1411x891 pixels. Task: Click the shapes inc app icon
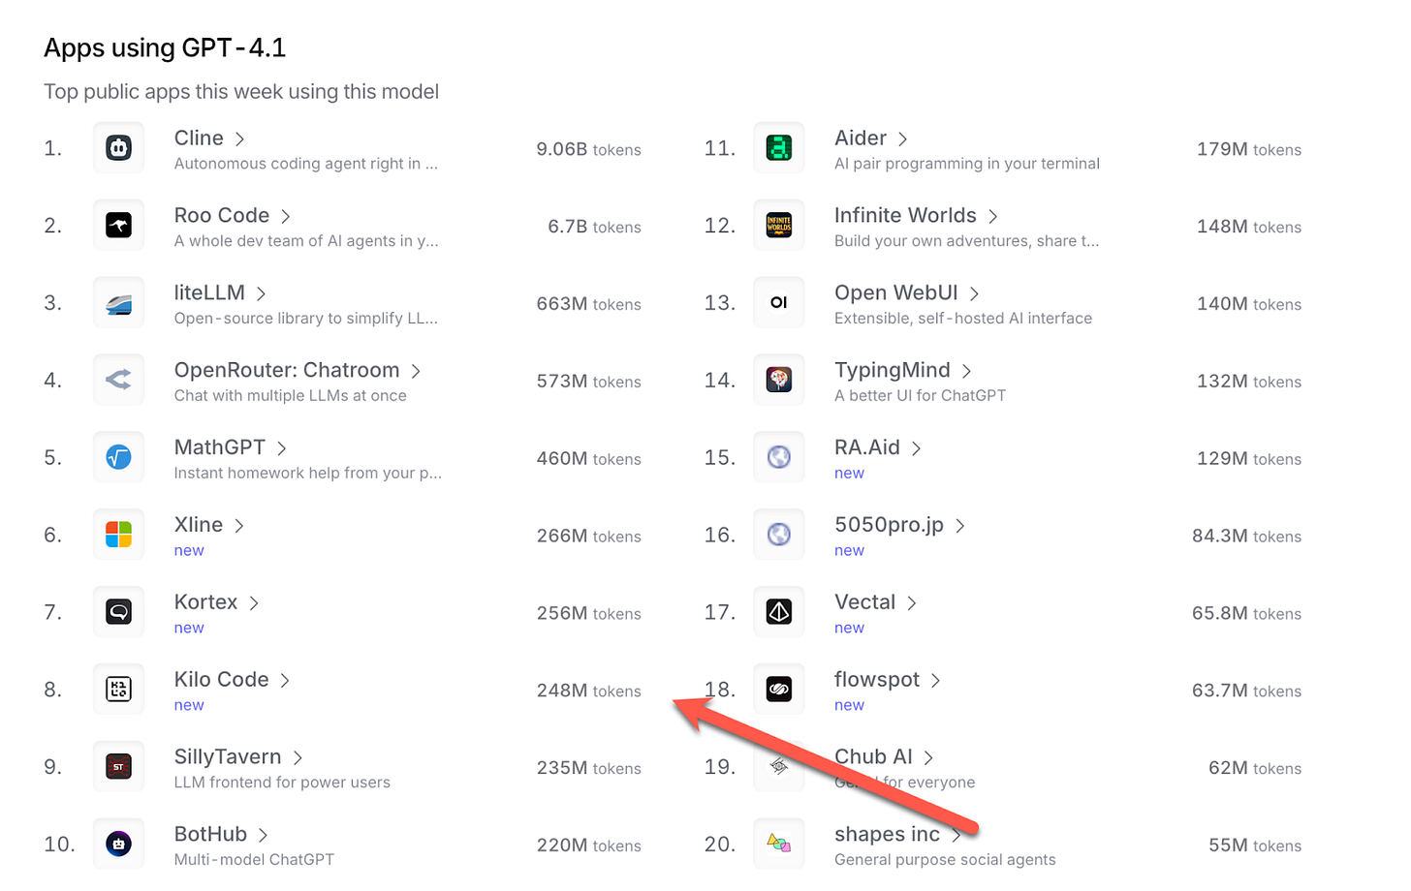pyautogui.click(x=779, y=844)
